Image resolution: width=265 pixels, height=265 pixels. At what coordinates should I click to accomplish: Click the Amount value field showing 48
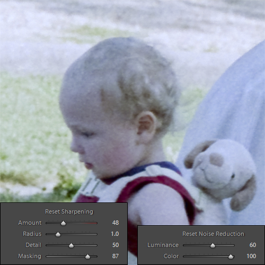(x=116, y=223)
